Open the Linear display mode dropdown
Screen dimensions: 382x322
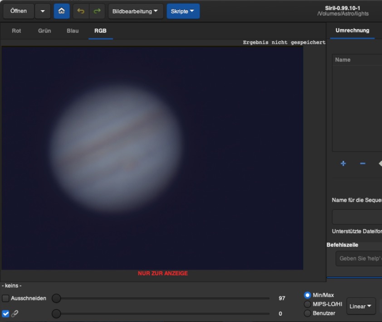[x=361, y=306]
